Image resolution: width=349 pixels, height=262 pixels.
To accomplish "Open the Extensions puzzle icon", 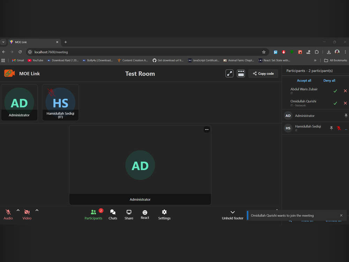I will point(317,52).
